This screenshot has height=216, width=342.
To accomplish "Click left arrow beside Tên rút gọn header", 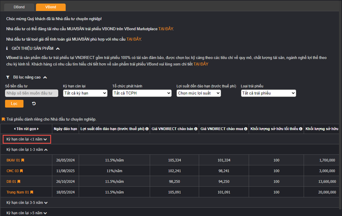I will [15, 129].
